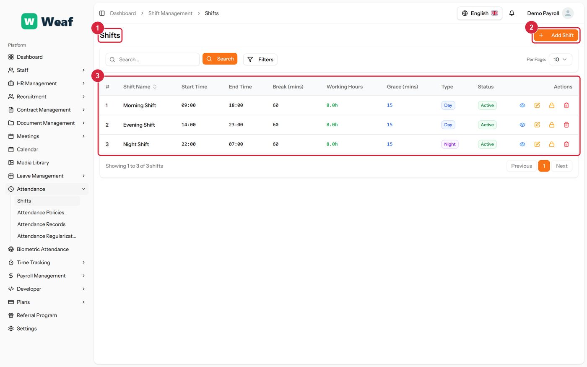
Task: Click the Referral Program gift icon
Action: coord(11,315)
